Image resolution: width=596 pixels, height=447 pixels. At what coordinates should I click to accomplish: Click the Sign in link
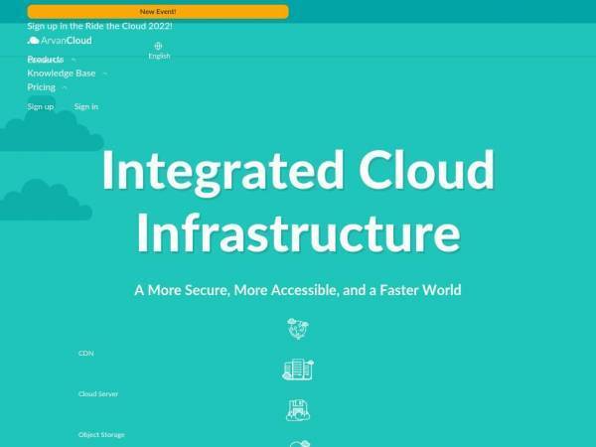click(86, 107)
